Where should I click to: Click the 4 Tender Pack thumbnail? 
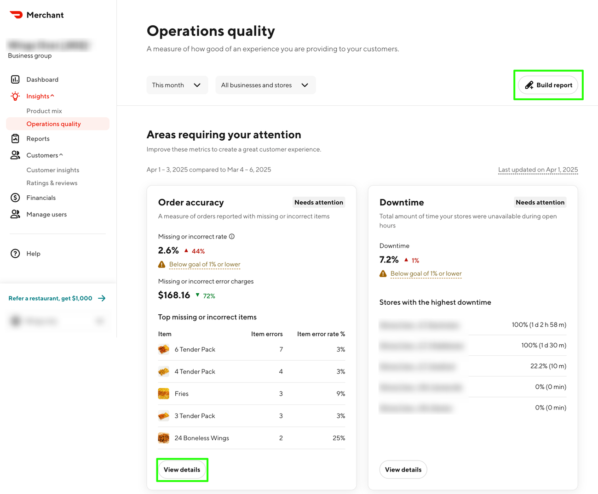pyautogui.click(x=163, y=371)
